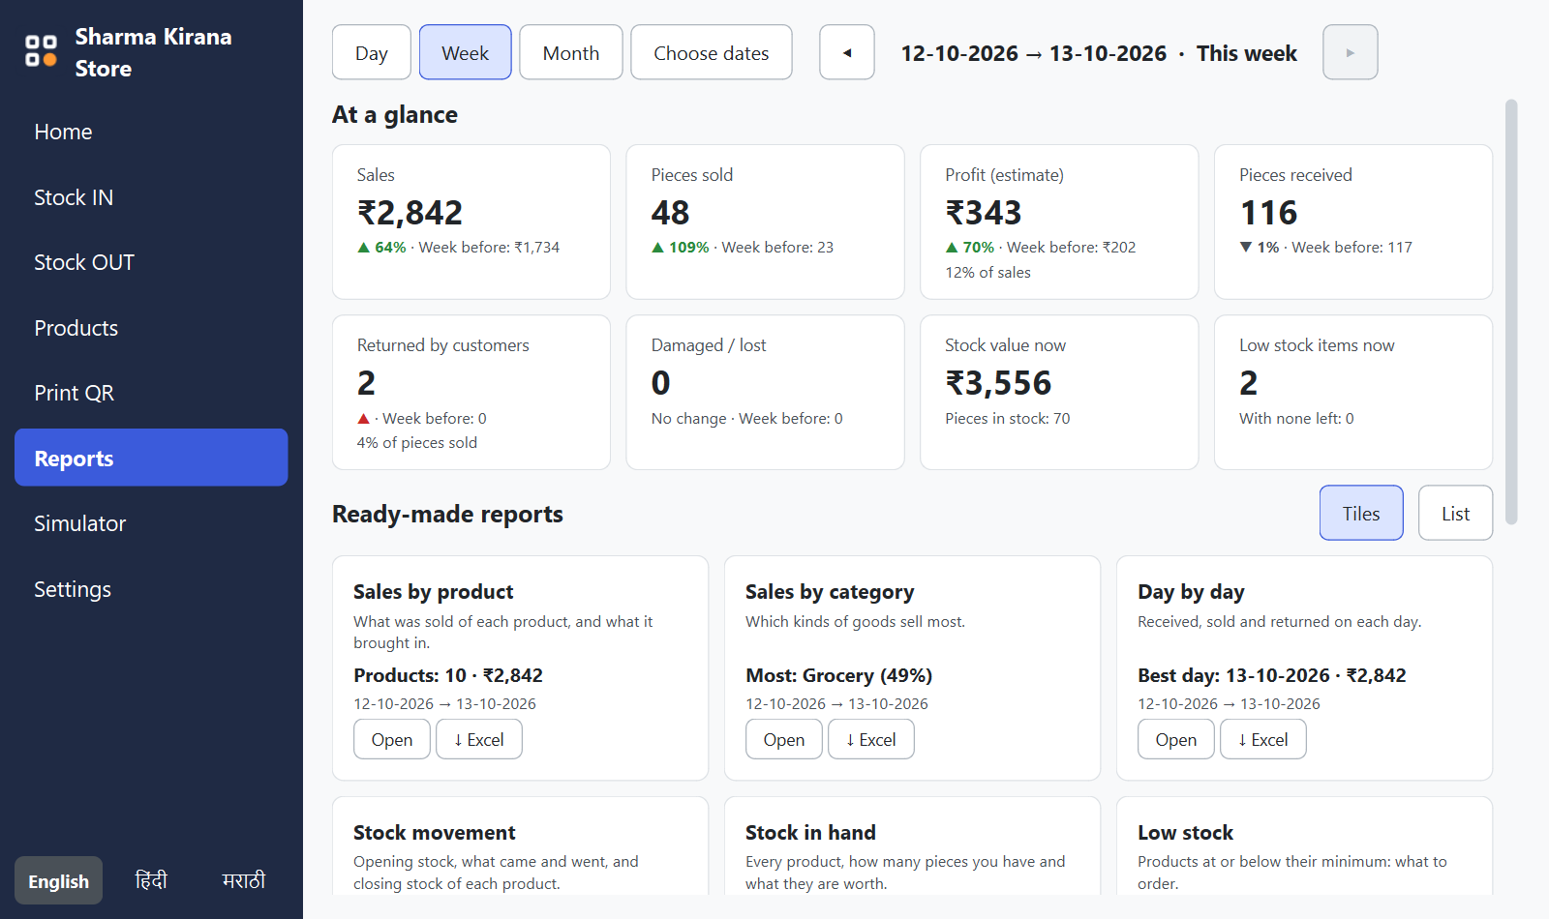Click the Stock movement report title
The height and width of the screenshot is (919, 1549).
pos(435,832)
